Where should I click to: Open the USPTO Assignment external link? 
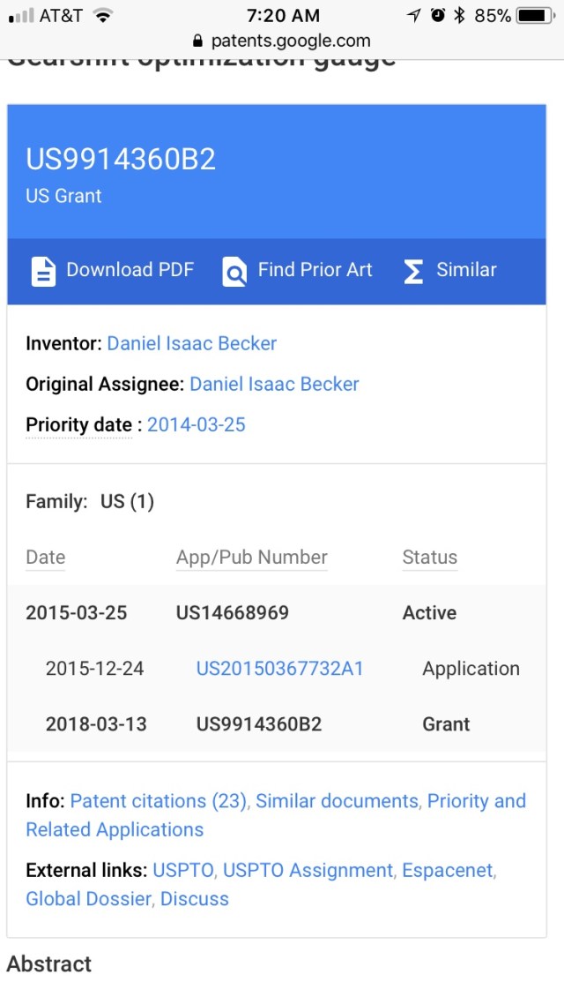coord(308,870)
